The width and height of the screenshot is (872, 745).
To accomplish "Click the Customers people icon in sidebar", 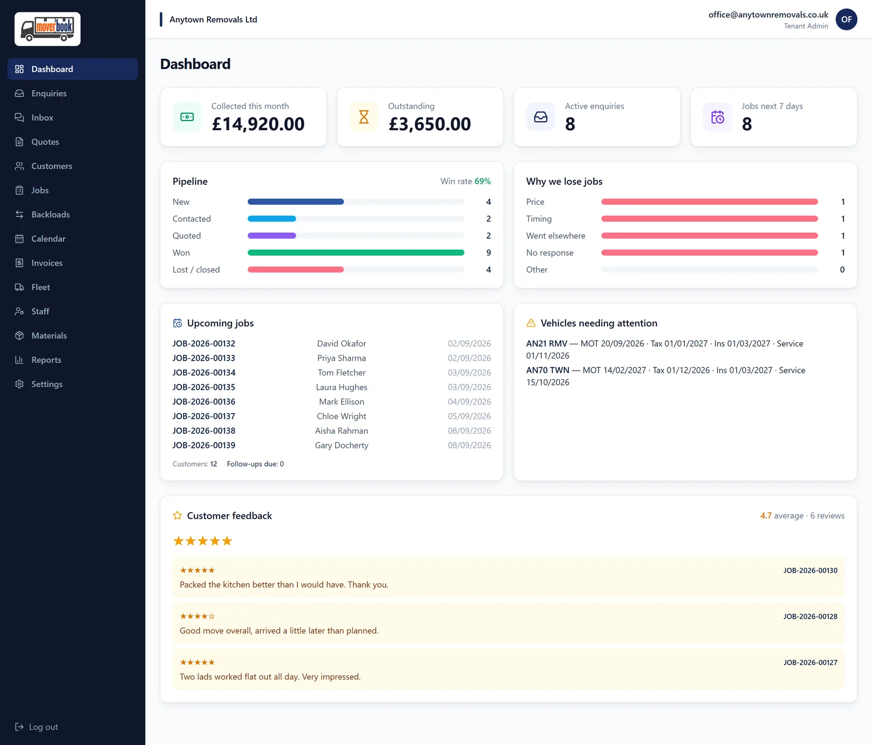I will coord(20,166).
